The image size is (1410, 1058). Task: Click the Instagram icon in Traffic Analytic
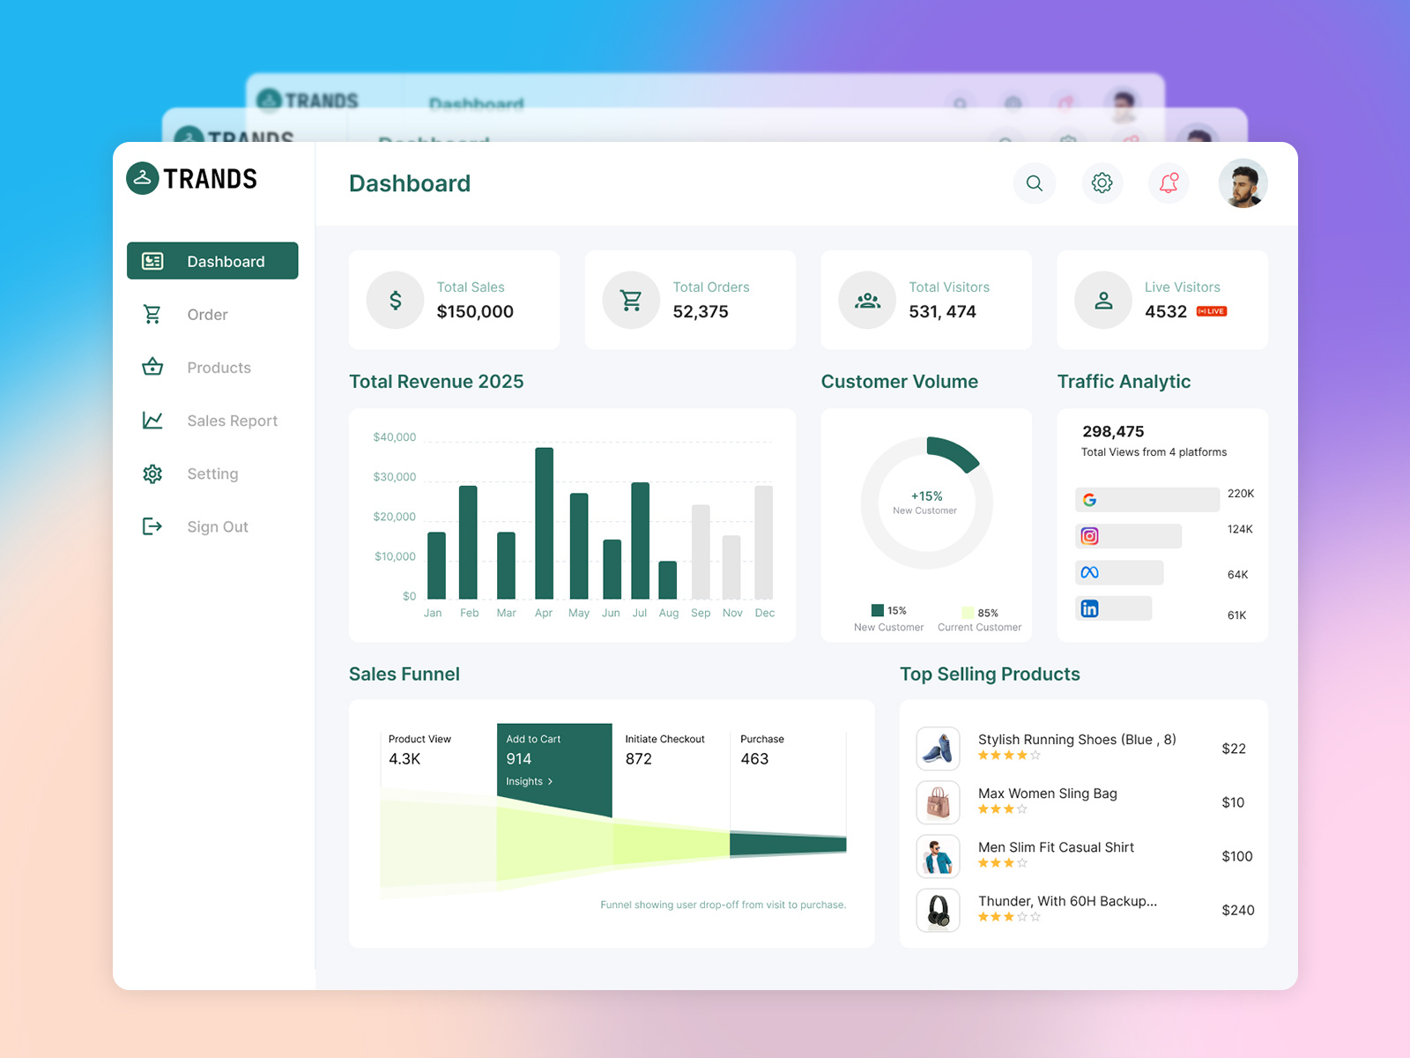[x=1089, y=535]
